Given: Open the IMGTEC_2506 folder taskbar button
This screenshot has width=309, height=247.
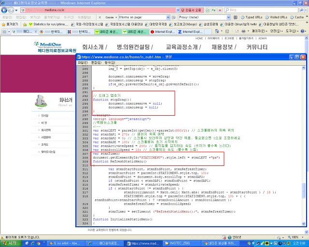Looking at the screenshot, I should pyautogui.click(x=182, y=244).
